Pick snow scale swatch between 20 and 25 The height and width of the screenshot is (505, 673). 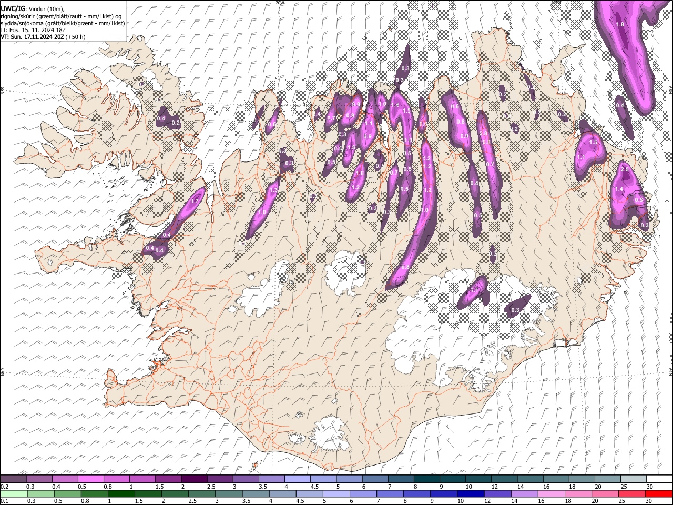coord(607,479)
